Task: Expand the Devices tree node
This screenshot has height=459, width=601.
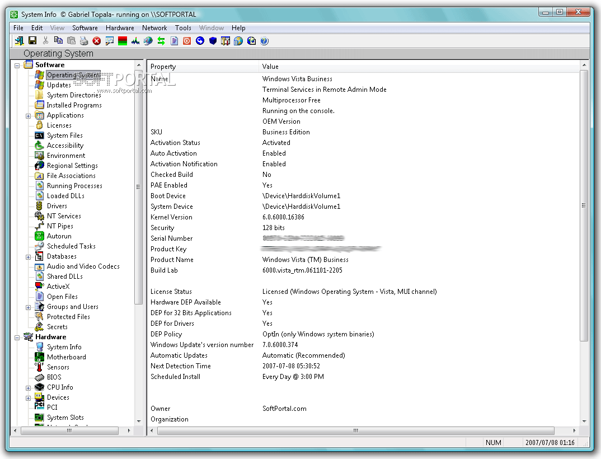Action: 28,398
